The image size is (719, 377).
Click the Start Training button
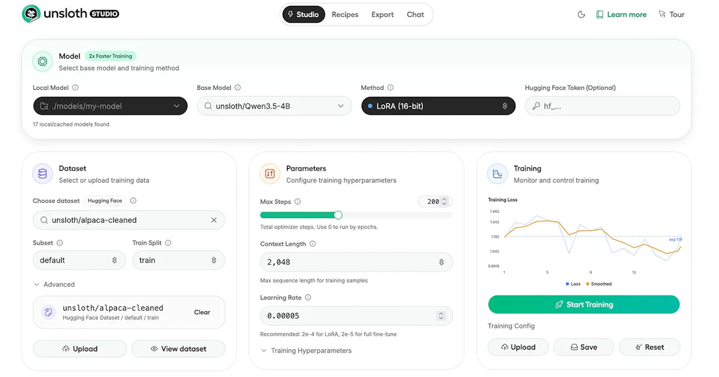[x=584, y=305]
